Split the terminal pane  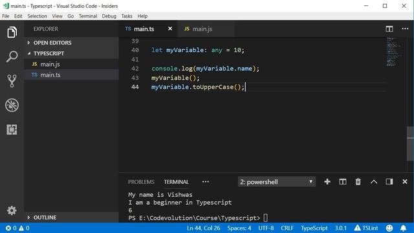(x=343, y=182)
